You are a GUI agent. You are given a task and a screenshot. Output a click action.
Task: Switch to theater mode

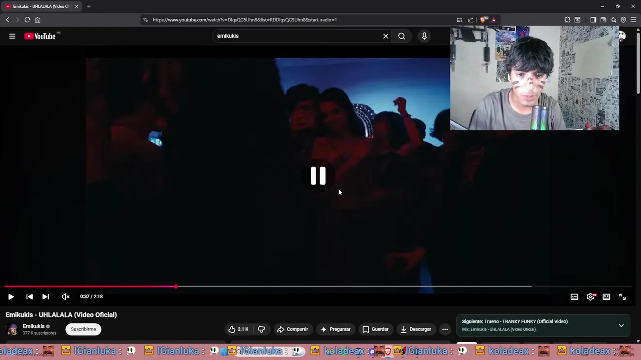tap(606, 297)
